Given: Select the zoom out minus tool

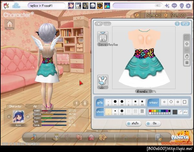Looking at the screenshot, I should (187, 50).
